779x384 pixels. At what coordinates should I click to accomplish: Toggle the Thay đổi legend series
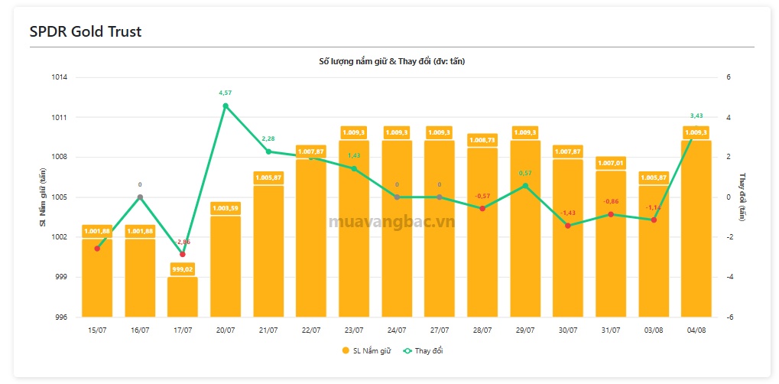[x=424, y=350]
